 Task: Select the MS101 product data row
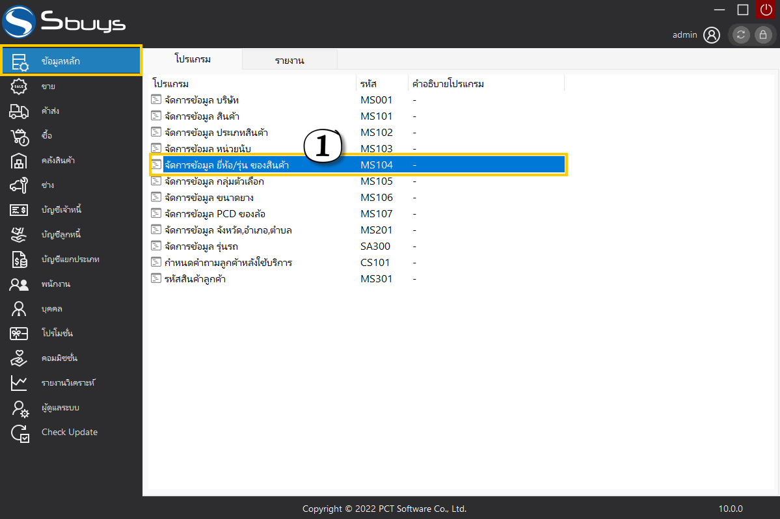pyautogui.click(x=200, y=116)
